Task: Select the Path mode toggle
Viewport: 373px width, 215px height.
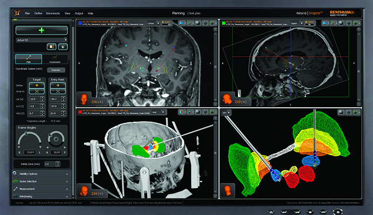Action: tap(29, 59)
